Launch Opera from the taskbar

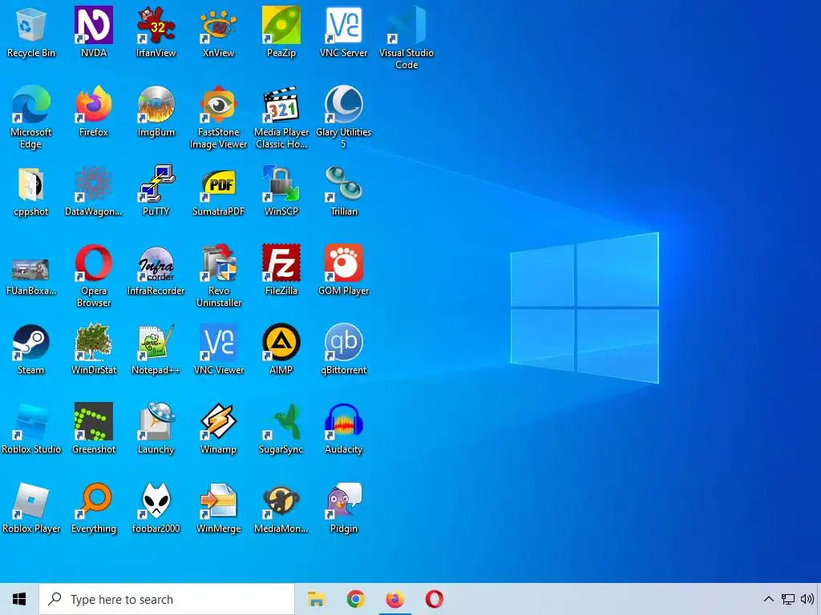tap(434, 599)
